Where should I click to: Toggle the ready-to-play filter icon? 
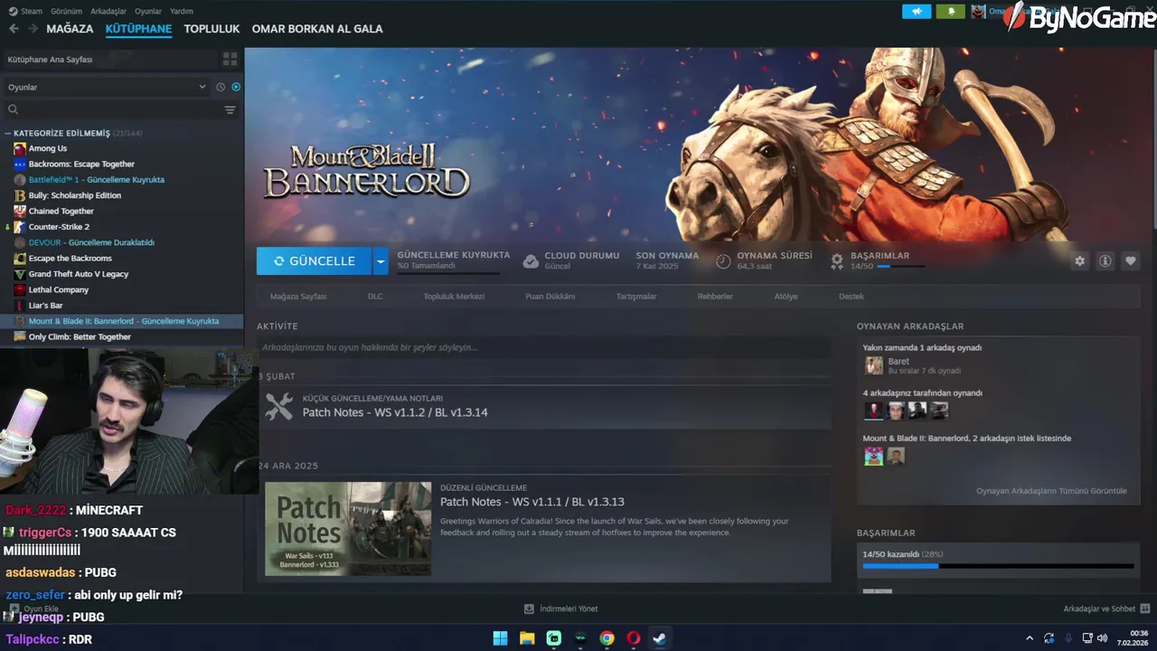(236, 87)
